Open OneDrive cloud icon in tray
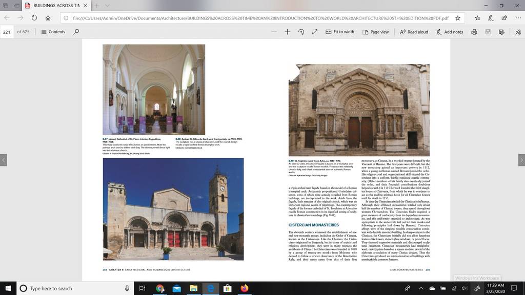This screenshot has width=525, height=295. 432,288
